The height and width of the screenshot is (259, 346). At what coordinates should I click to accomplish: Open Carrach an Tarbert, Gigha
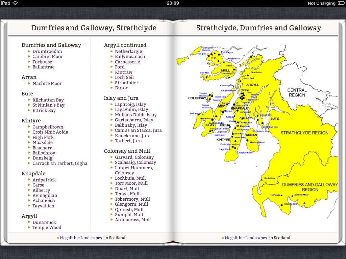coord(60,164)
